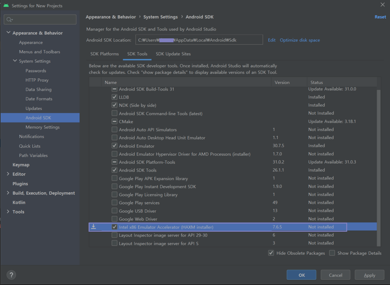Open Notifications settings page

[x=31, y=136]
